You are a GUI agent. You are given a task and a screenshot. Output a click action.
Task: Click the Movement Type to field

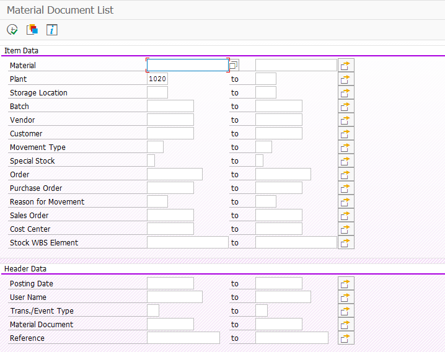263,147
